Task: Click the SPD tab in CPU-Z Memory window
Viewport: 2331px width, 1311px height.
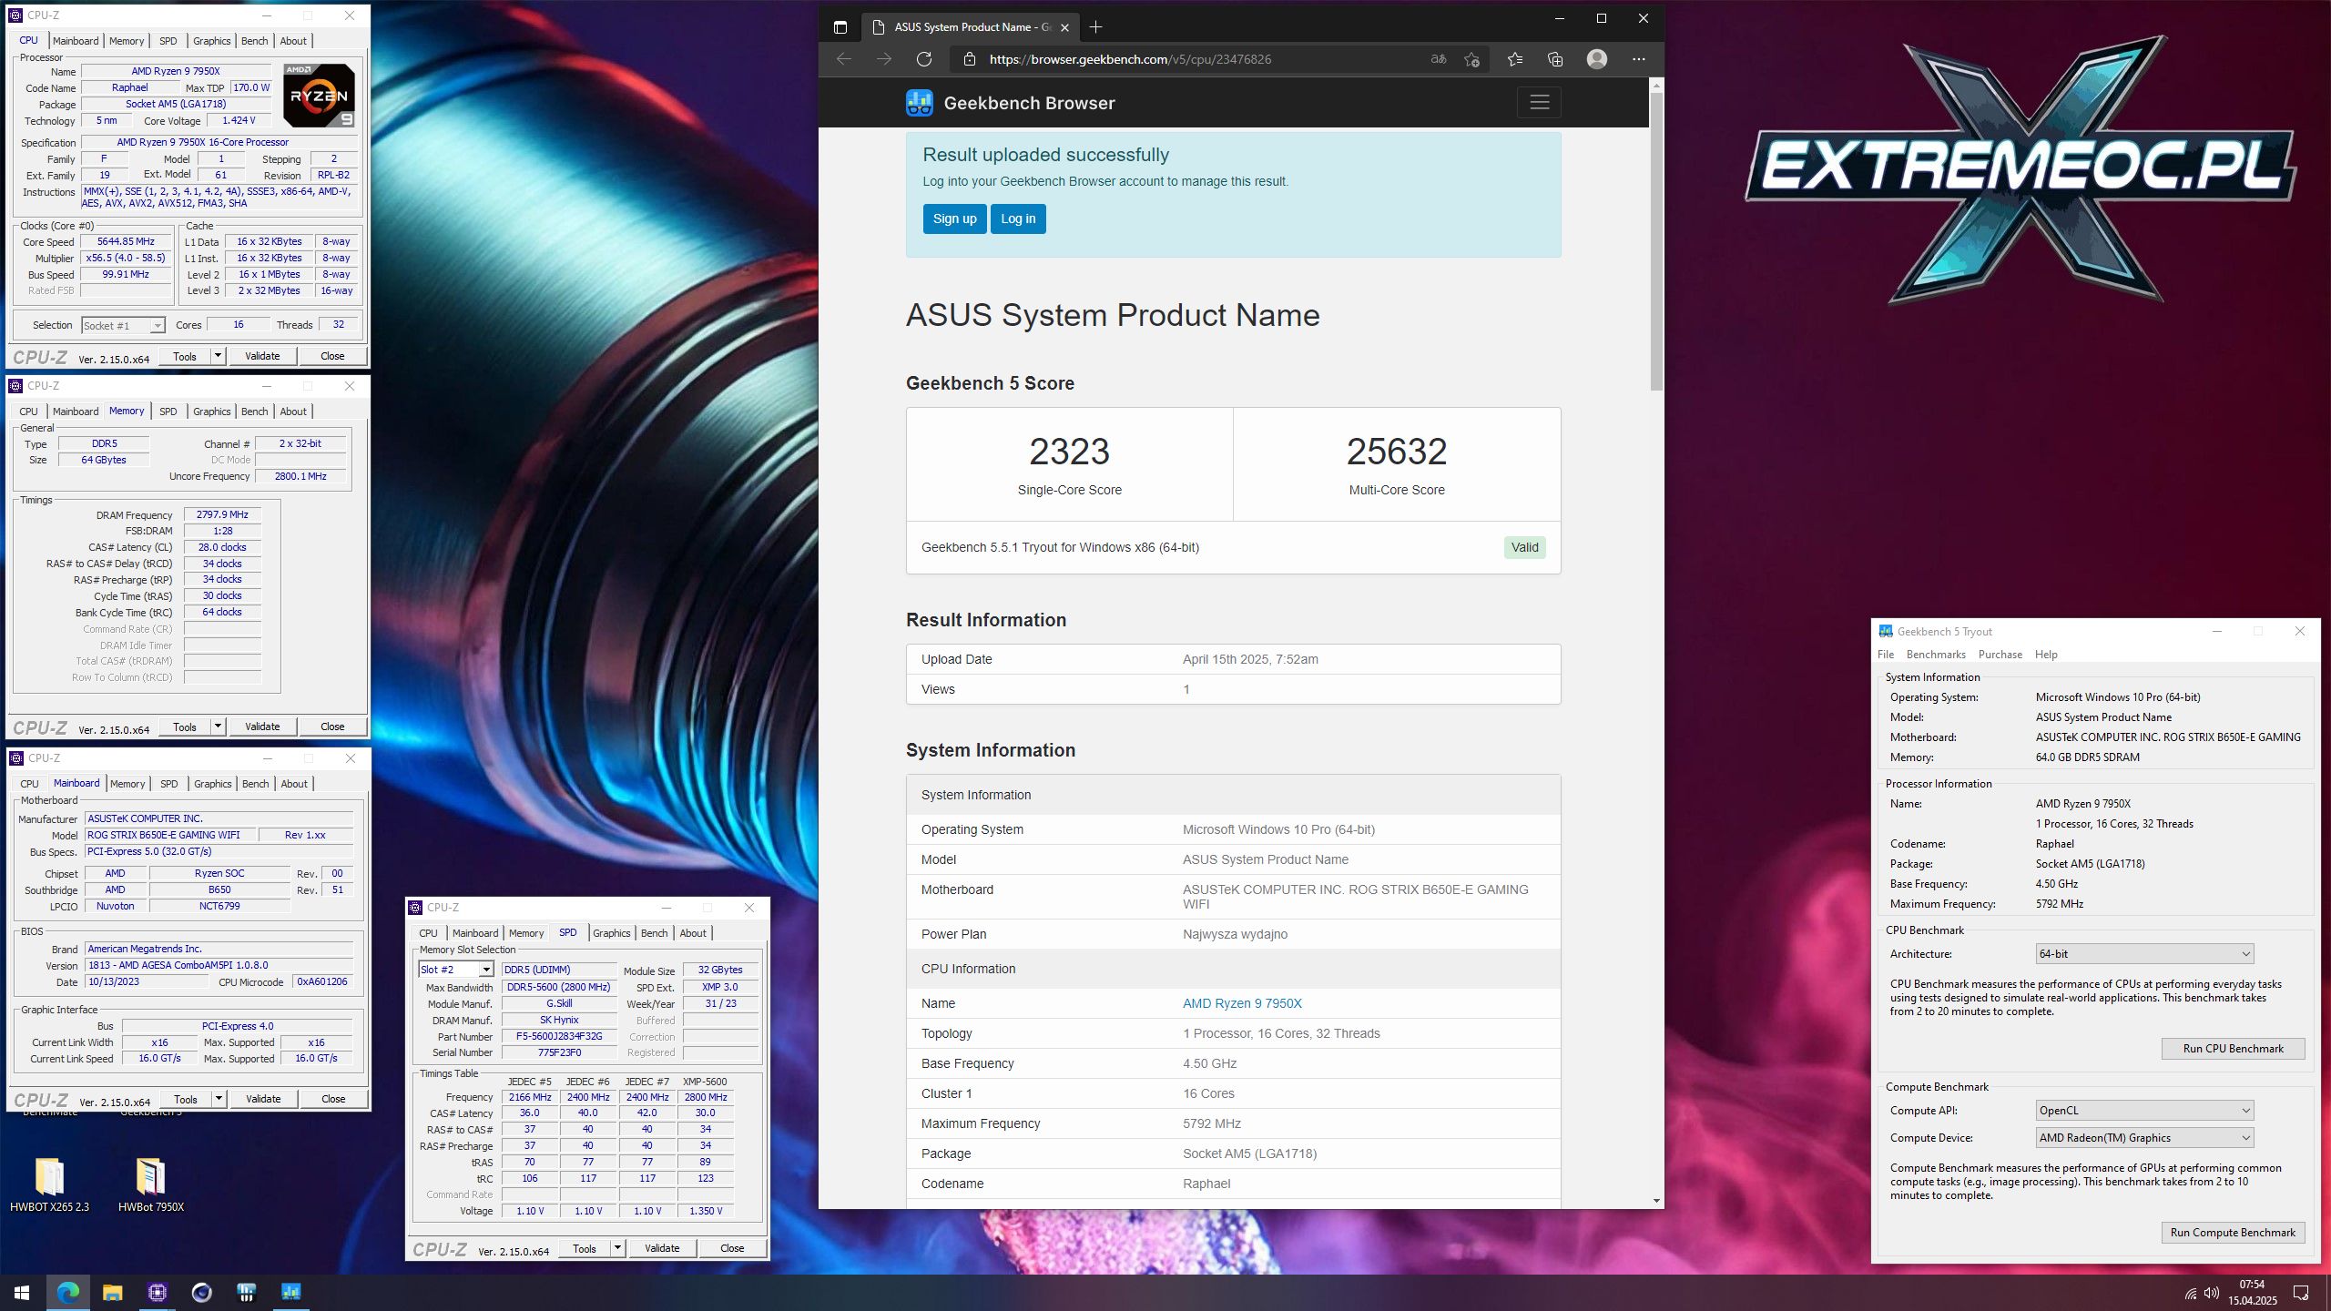Action: click(x=168, y=412)
